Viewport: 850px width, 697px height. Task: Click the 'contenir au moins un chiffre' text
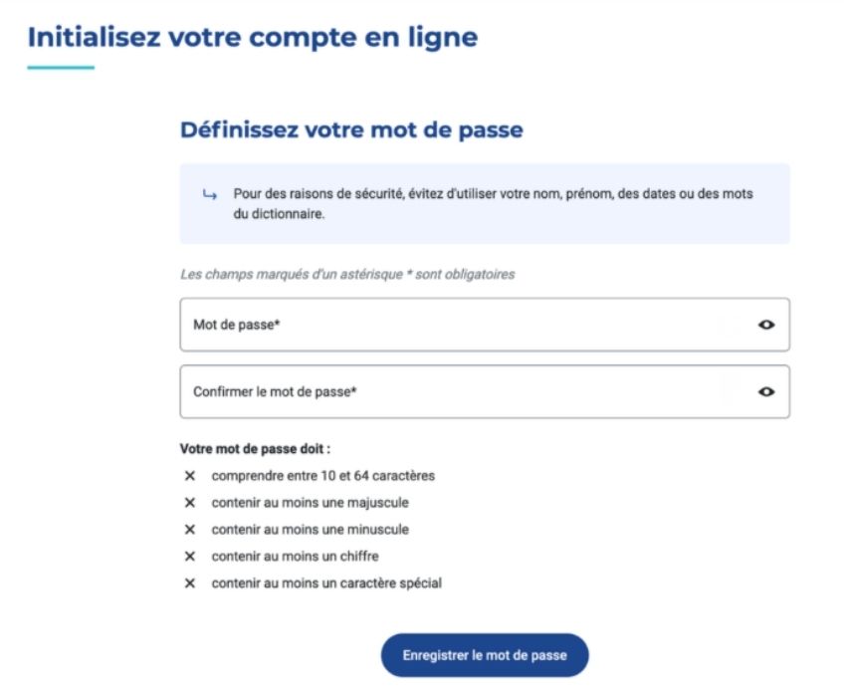(295, 557)
